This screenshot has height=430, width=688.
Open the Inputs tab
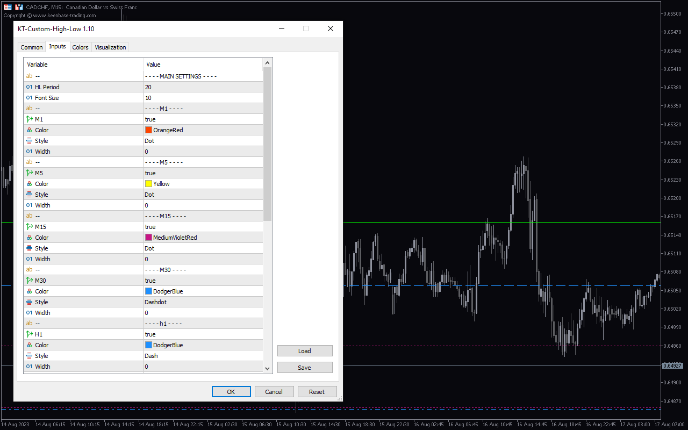click(x=58, y=47)
